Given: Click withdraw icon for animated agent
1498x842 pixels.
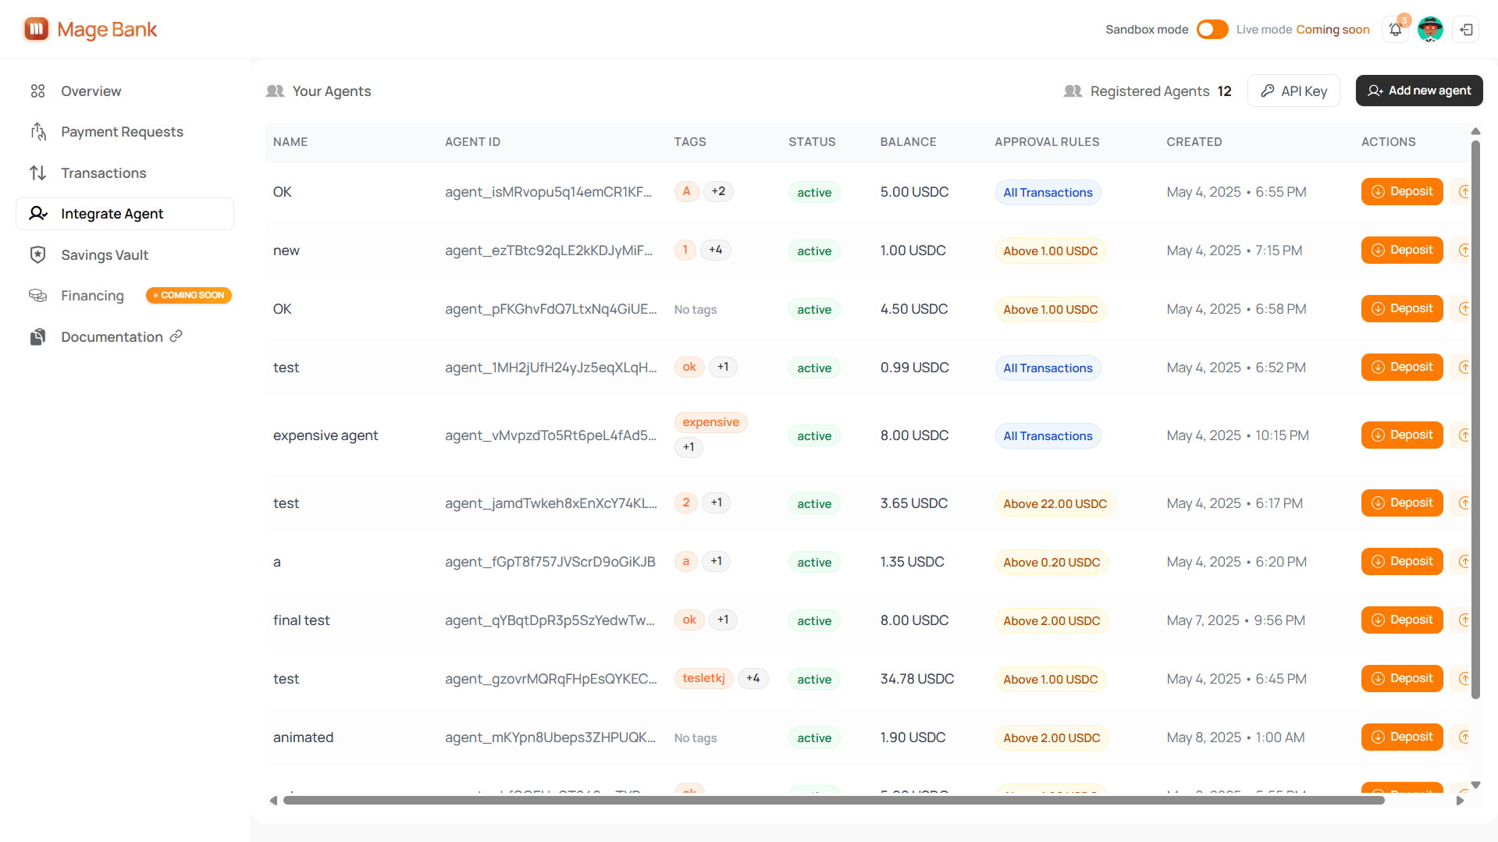Looking at the screenshot, I should [x=1462, y=737].
